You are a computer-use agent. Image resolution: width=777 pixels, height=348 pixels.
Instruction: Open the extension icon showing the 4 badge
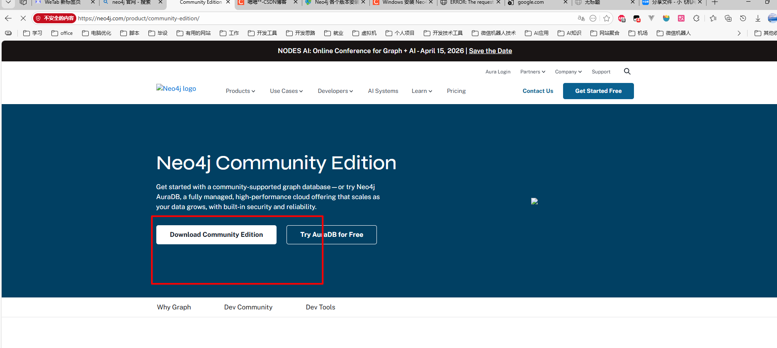pyautogui.click(x=637, y=18)
